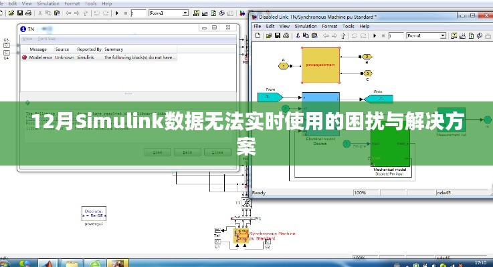Cut icon in Synchronous Machine window toolbar
493x267 pixels.
click(298, 36)
